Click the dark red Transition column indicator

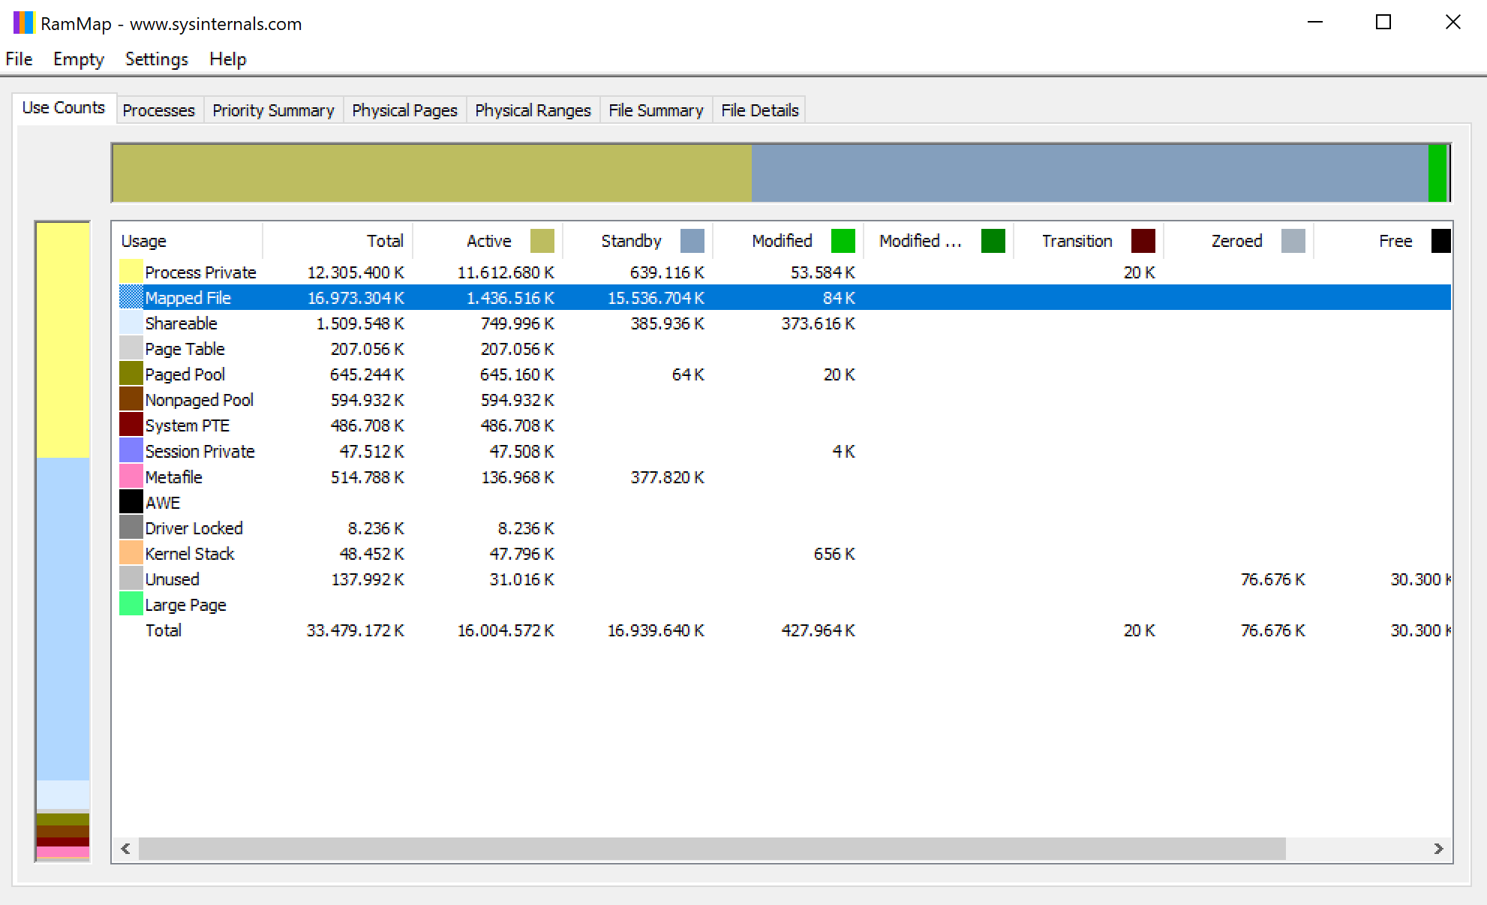point(1143,241)
